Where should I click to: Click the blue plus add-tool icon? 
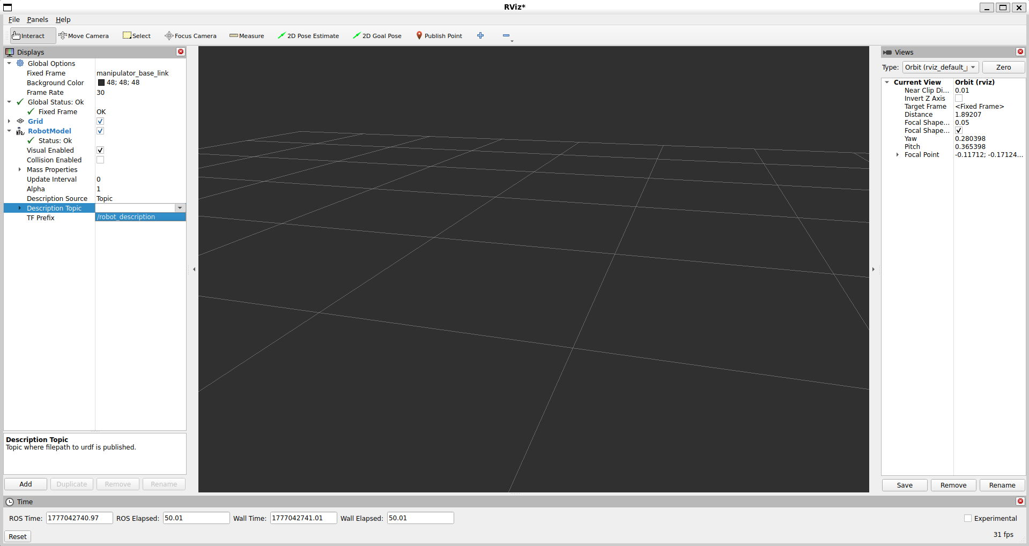tap(480, 35)
